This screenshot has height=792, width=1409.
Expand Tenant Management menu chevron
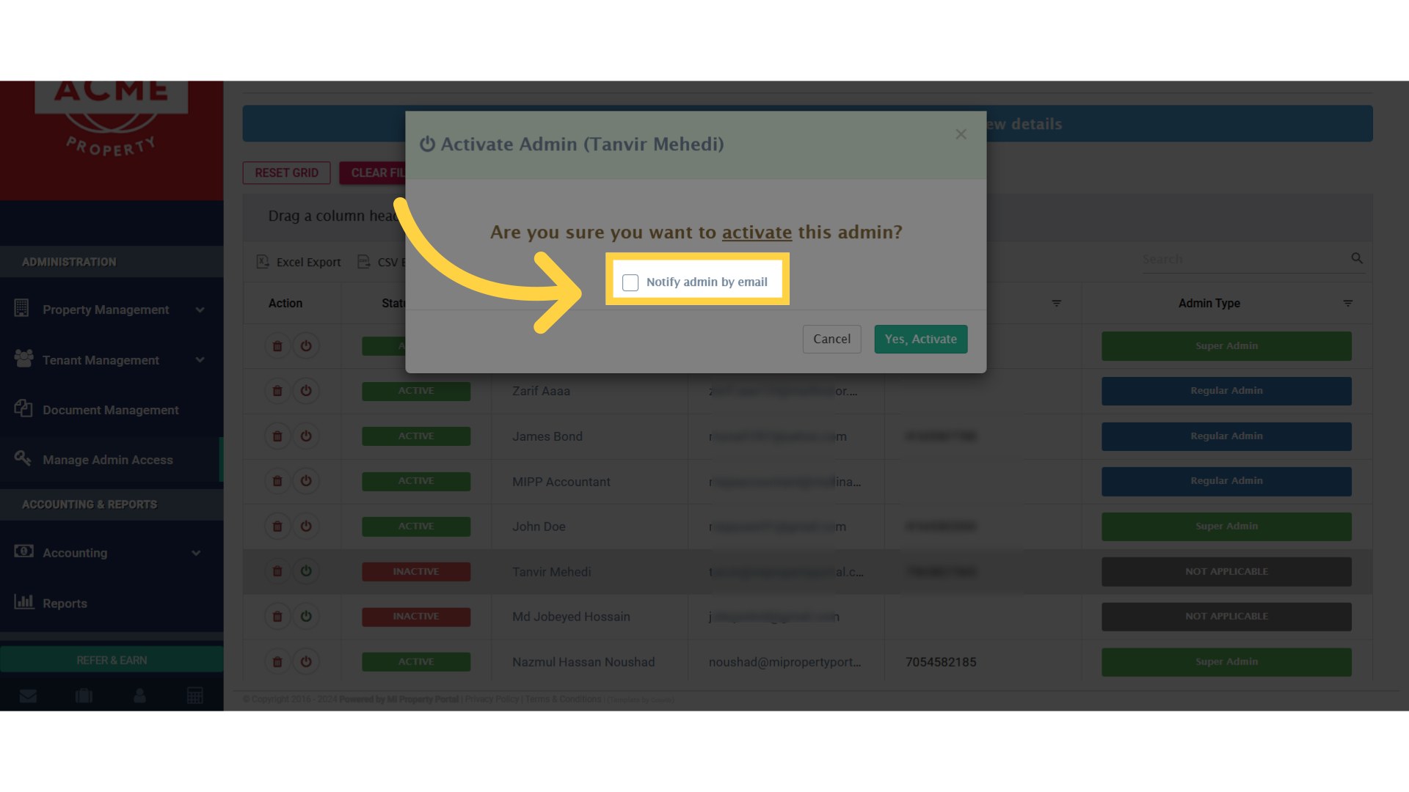click(200, 360)
